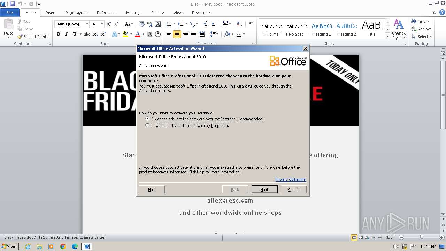
Task: Open the font name dropdown
Action: click(87, 24)
